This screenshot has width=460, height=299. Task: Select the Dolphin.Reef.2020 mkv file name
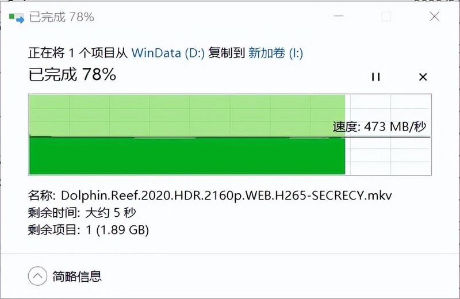point(226,195)
